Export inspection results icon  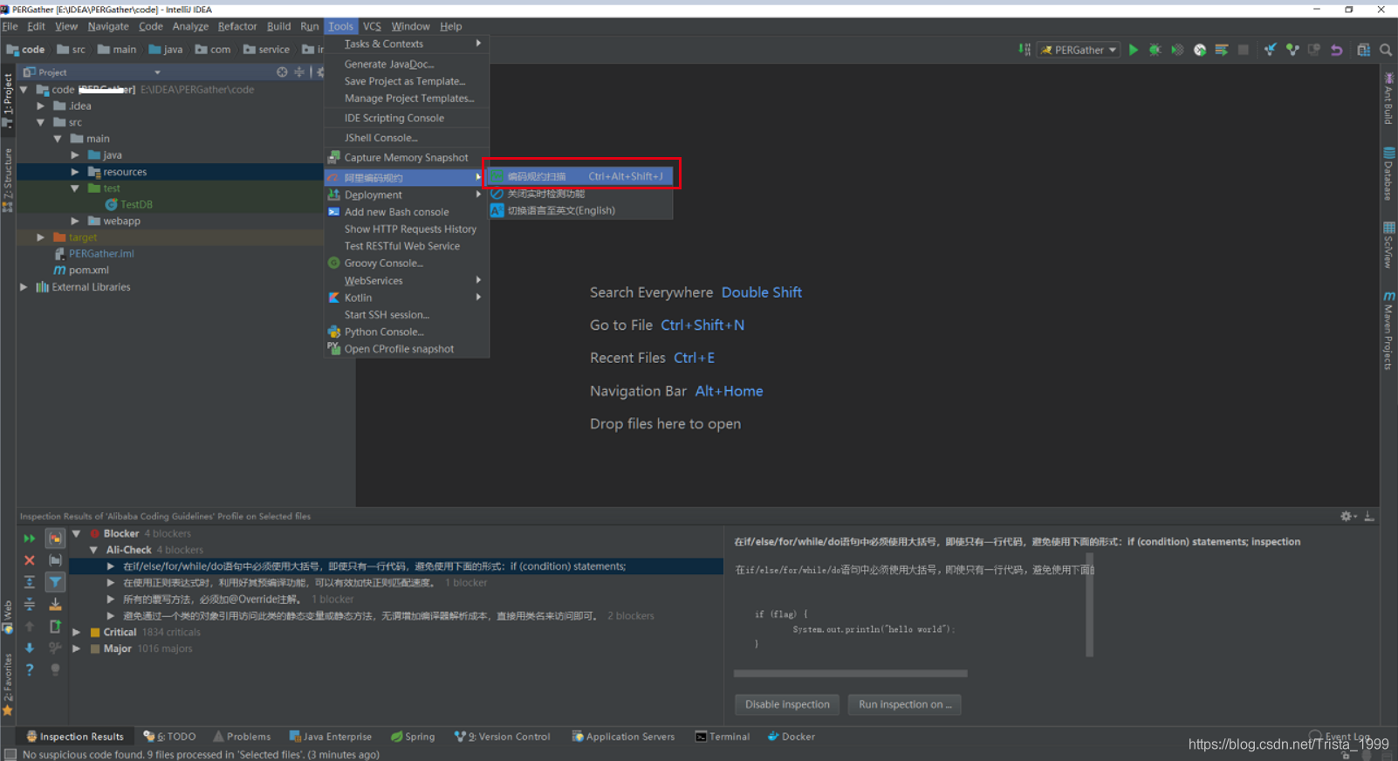[x=55, y=626]
